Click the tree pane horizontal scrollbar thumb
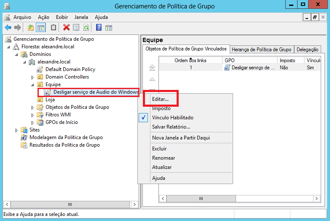This screenshot has width=330, height=221. pyautogui.click(x=70, y=204)
